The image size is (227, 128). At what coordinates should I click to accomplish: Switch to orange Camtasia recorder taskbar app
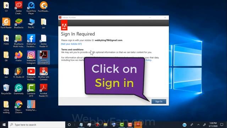click(x=130, y=125)
